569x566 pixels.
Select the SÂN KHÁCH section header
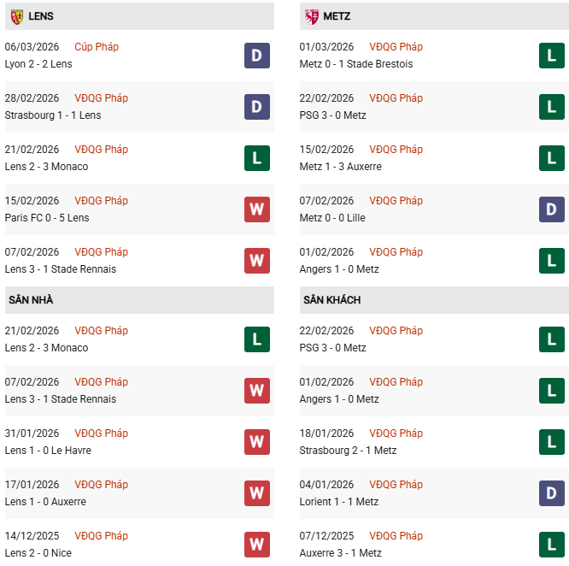coord(331,300)
